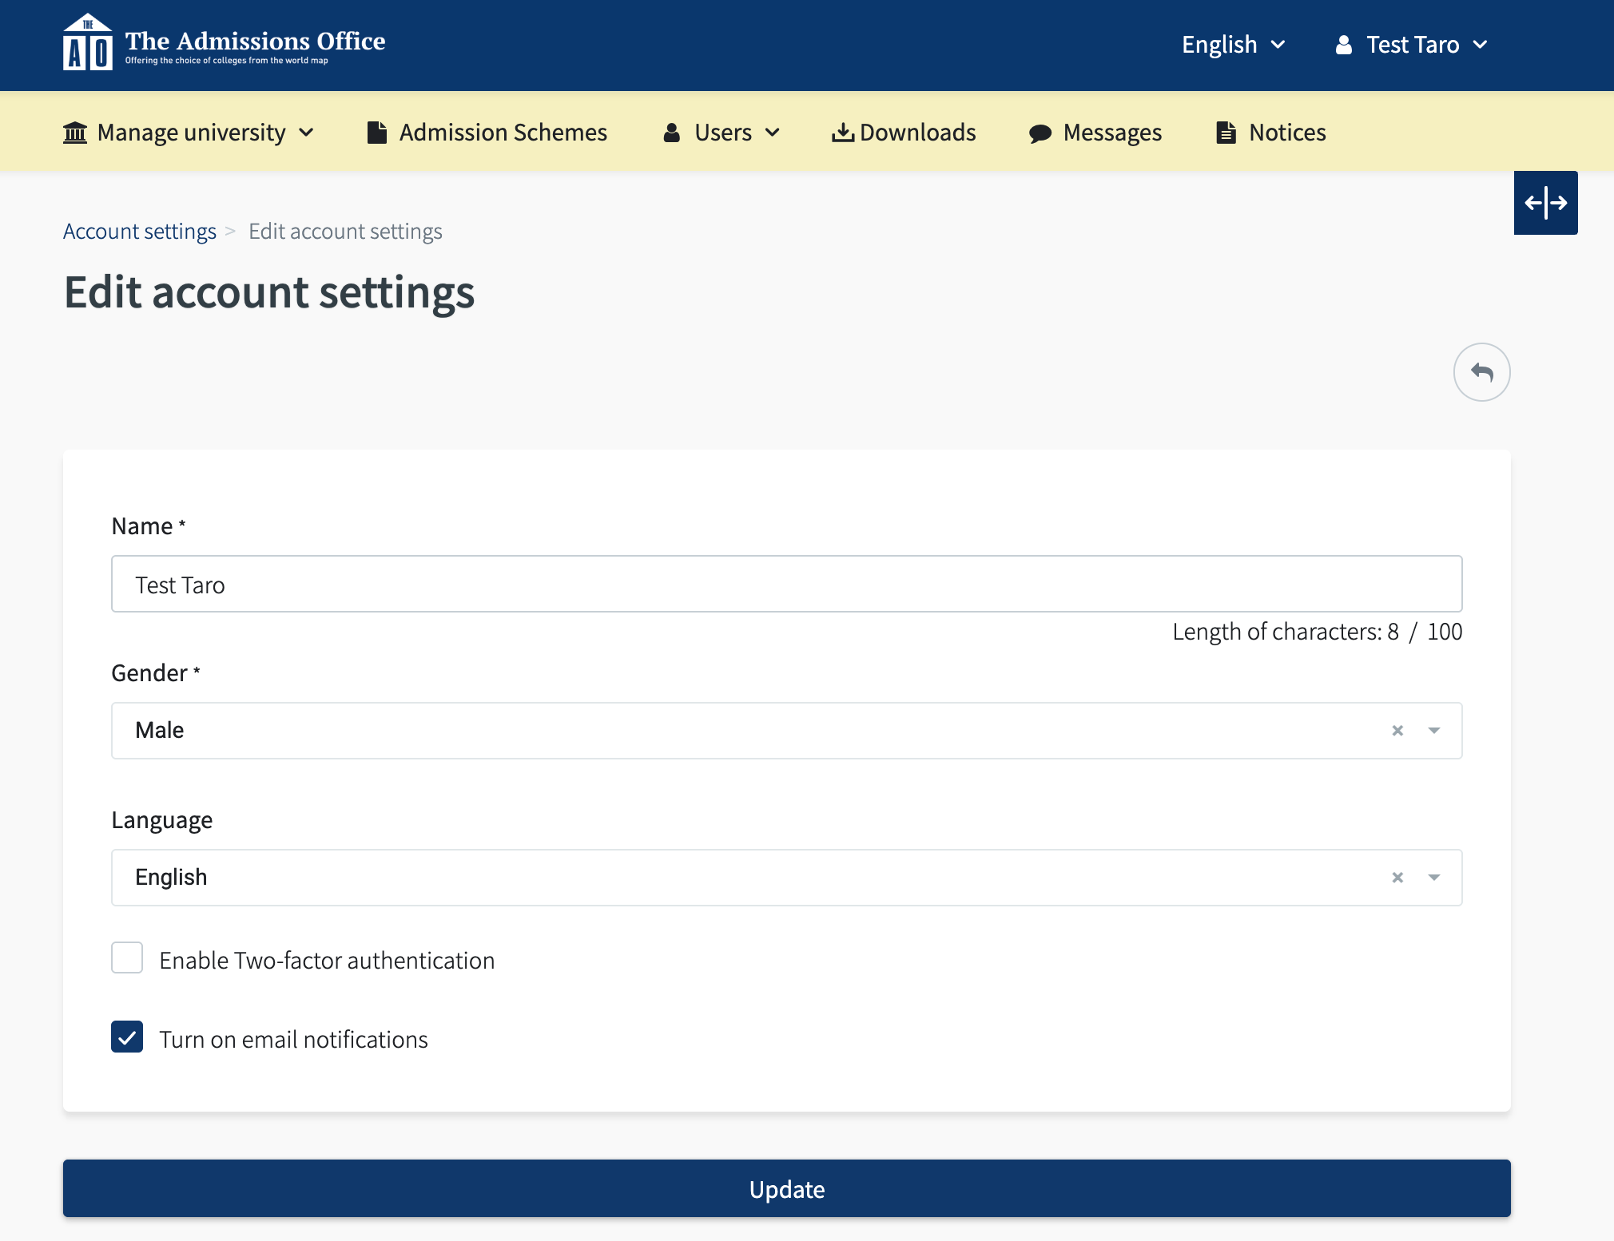Click the Downloads tray icon
The width and height of the screenshot is (1614, 1241).
tap(842, 133)
